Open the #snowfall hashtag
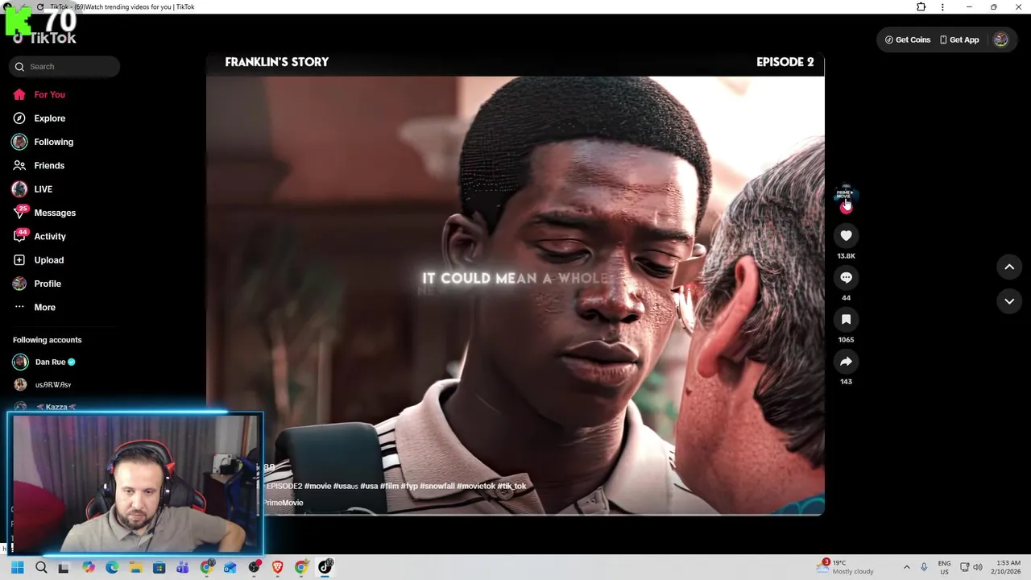Viewport: 1031px width, 580px height. point(437,486)
